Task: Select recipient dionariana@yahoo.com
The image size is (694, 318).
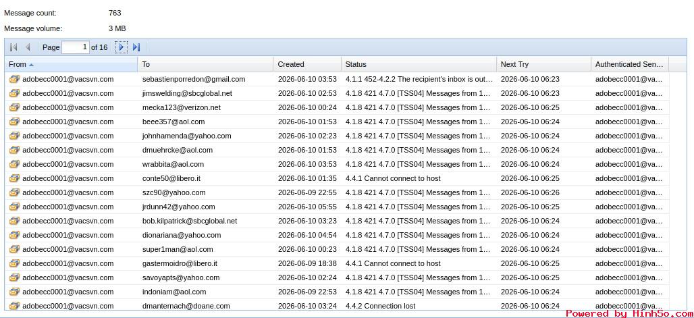Action: [x=182, y=235]
